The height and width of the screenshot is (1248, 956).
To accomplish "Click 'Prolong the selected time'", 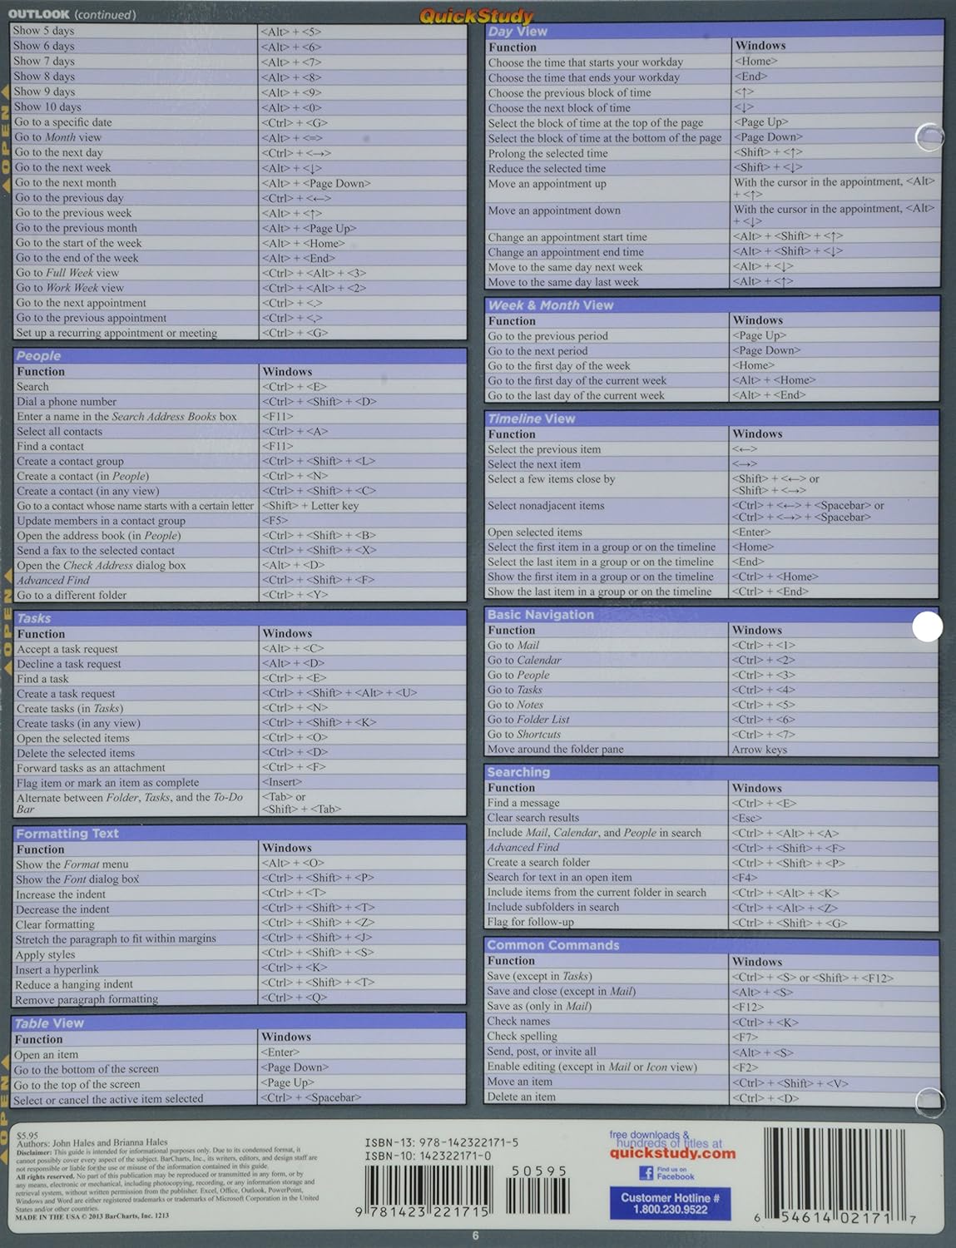I will click(548, 153).
